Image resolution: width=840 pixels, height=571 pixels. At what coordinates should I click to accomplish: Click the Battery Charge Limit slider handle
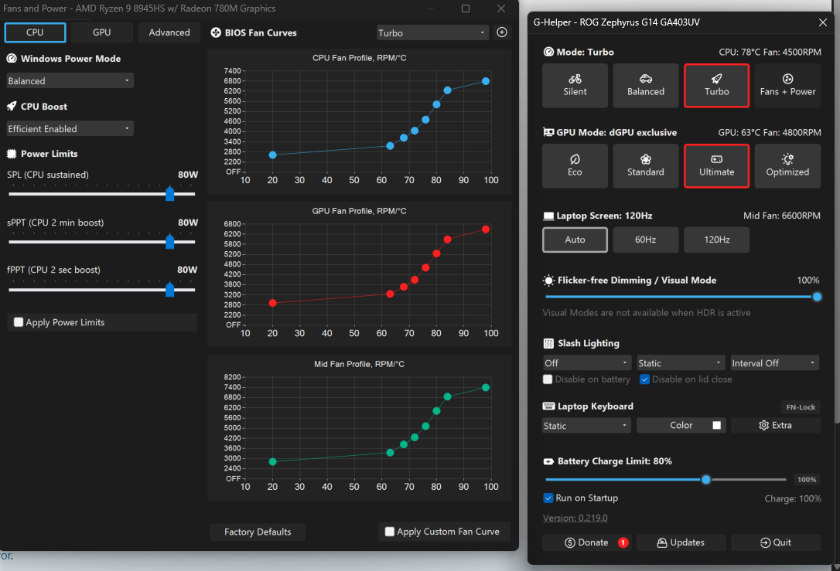coord(706,480)
